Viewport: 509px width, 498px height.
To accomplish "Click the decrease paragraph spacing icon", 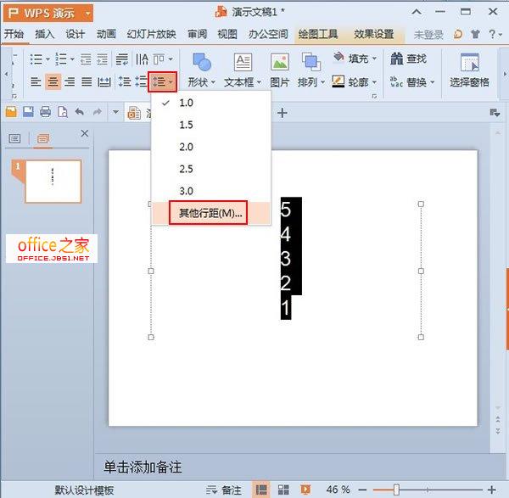I will pyautogui.click(x=141, y=81).
